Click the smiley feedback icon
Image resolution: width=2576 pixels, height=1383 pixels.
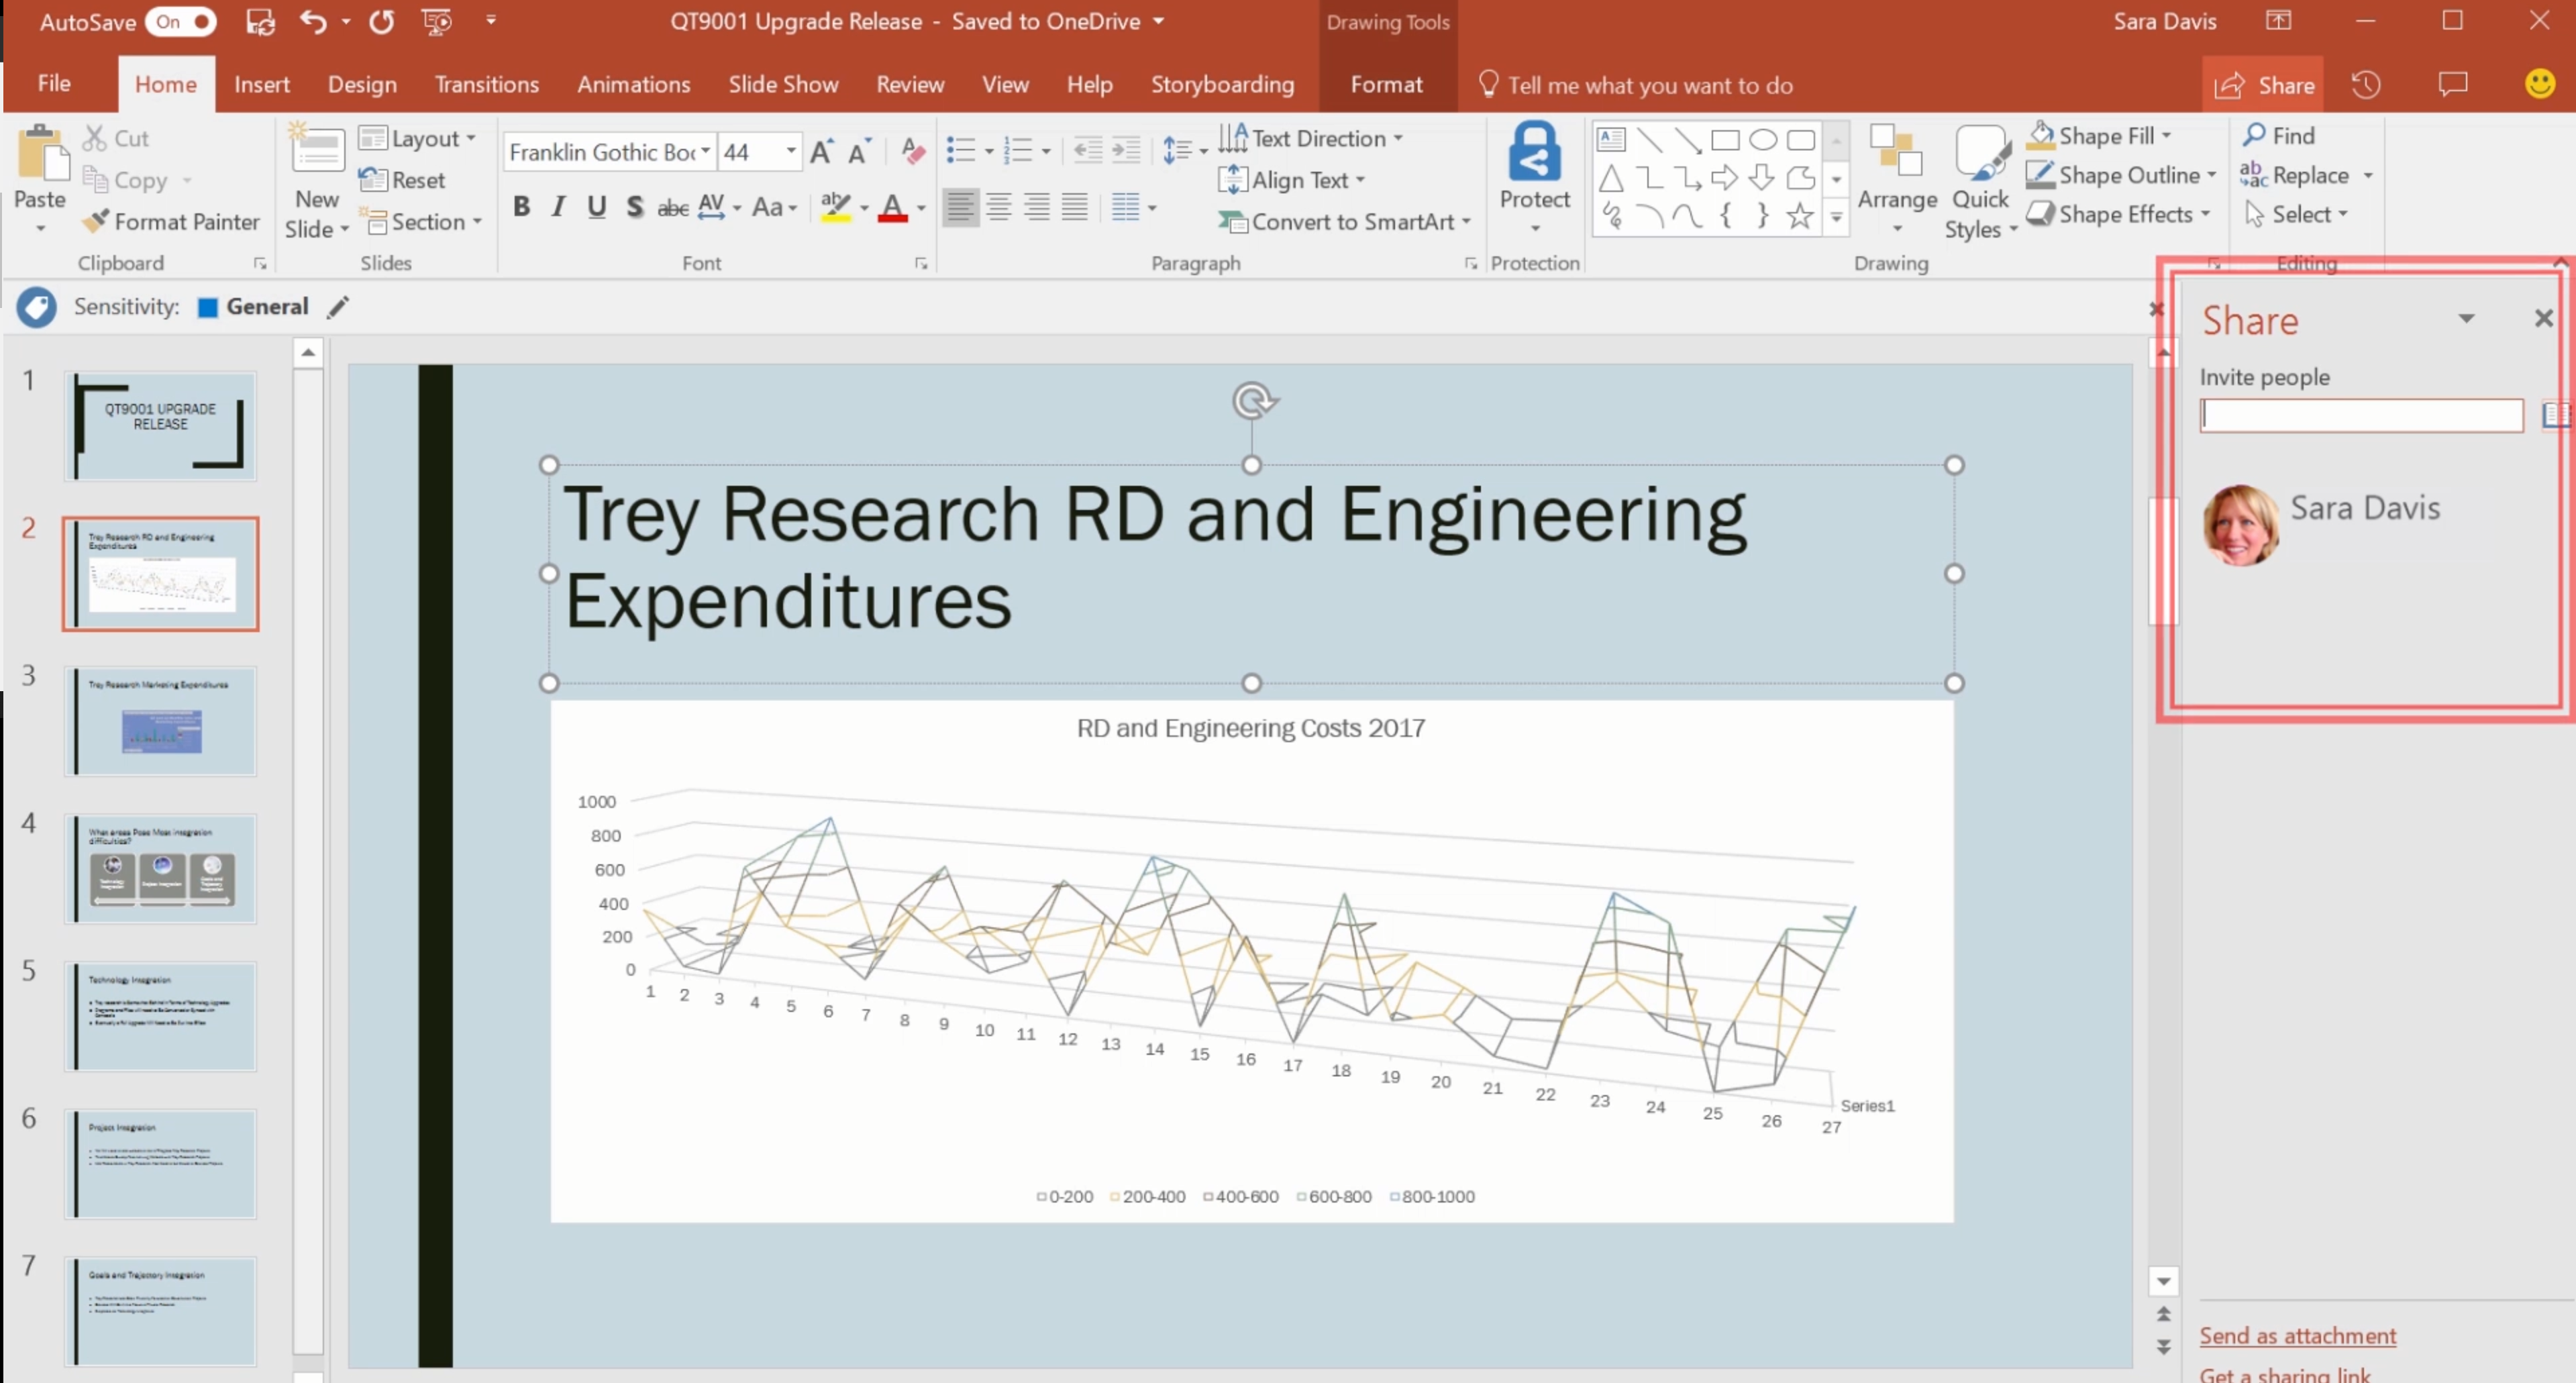2539,84
